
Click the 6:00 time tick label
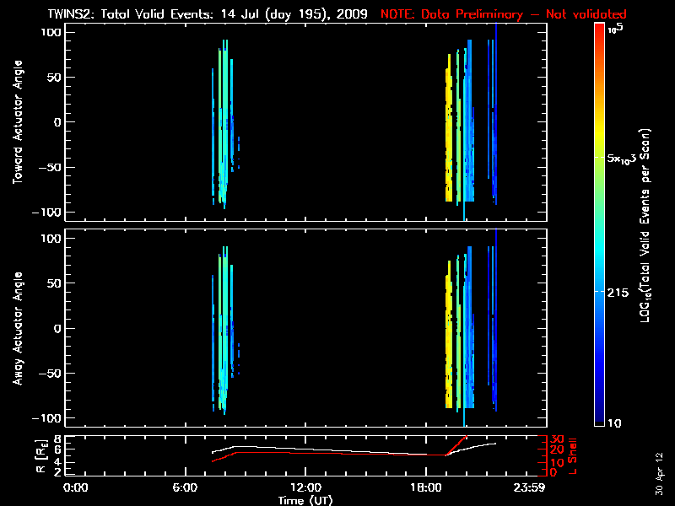tap(191, 487)
